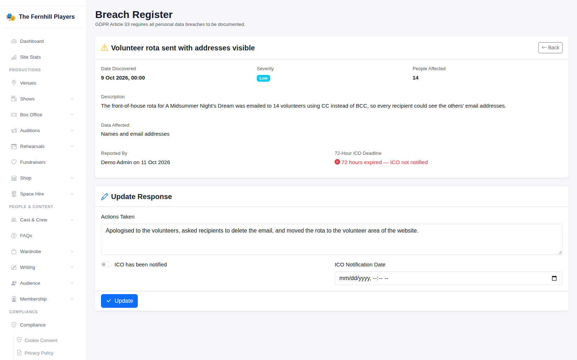Open the calendar picker in ICO Notification Date
This screenshot has height=360, width=577.
coord(554,278)
